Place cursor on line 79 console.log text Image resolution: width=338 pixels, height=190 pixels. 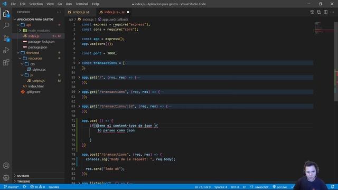point(130,159)
